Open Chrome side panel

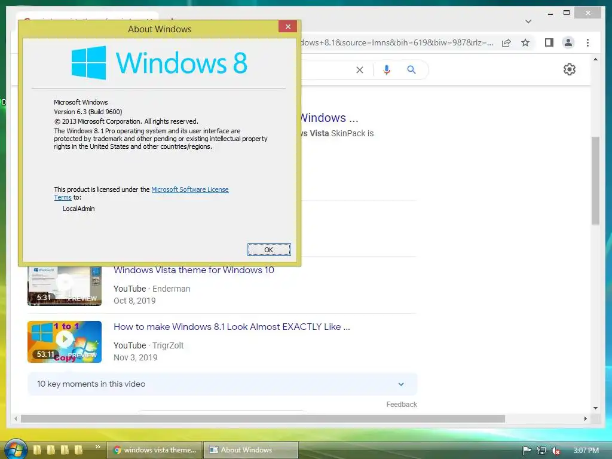pos(549,42)
